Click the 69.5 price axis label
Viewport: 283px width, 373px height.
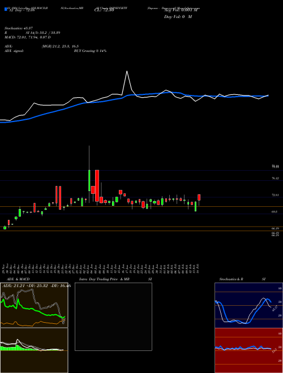tap(275, 211)
